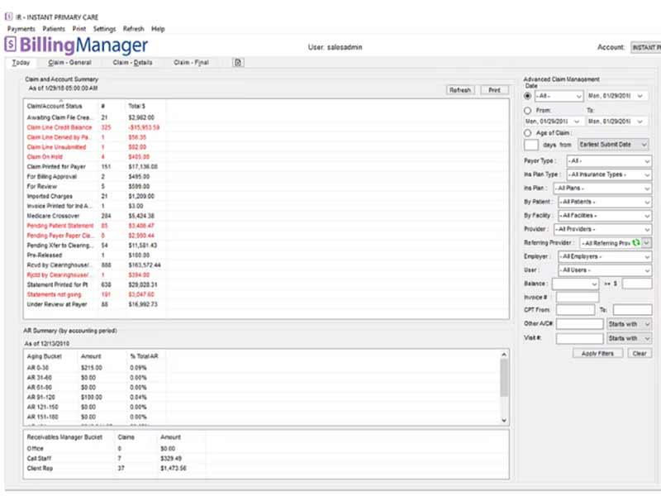
Task: Click the Visit # input field
Action: point(580,338)
